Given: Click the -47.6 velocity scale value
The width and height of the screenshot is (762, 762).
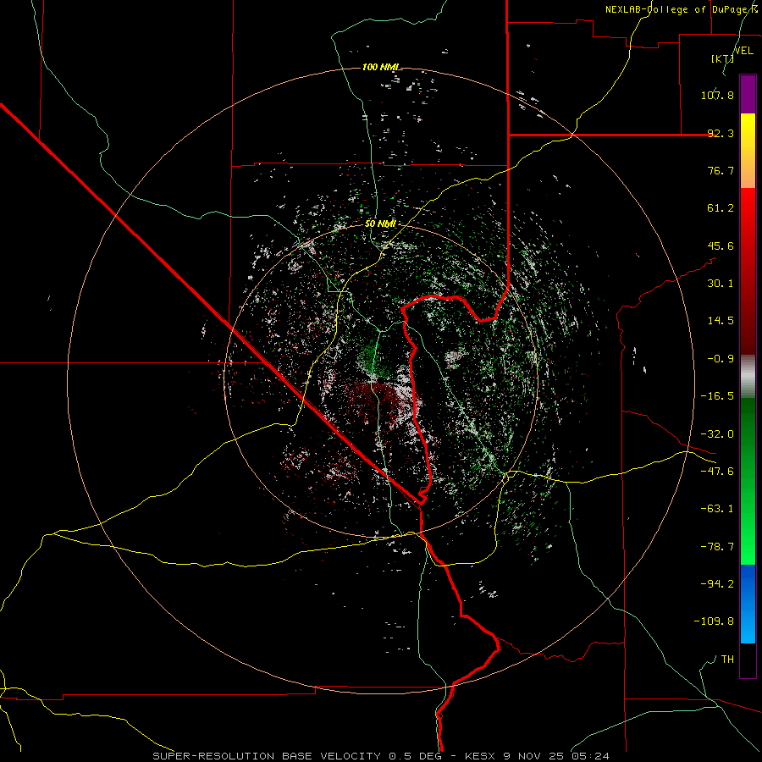Looking at the screenshot, I should [717, 472].
